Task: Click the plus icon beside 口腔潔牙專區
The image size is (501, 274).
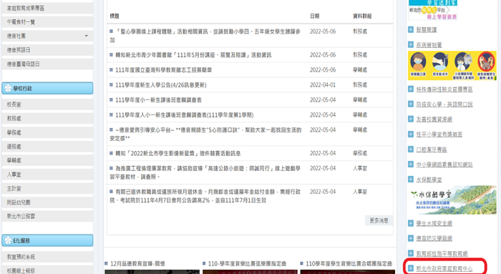Action: point(411,149)
